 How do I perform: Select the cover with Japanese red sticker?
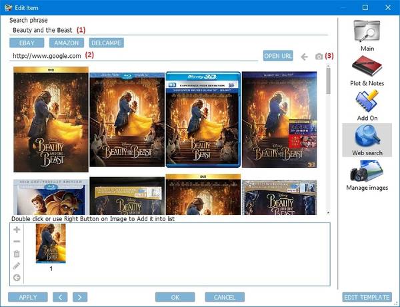click(x=279, y=119)
